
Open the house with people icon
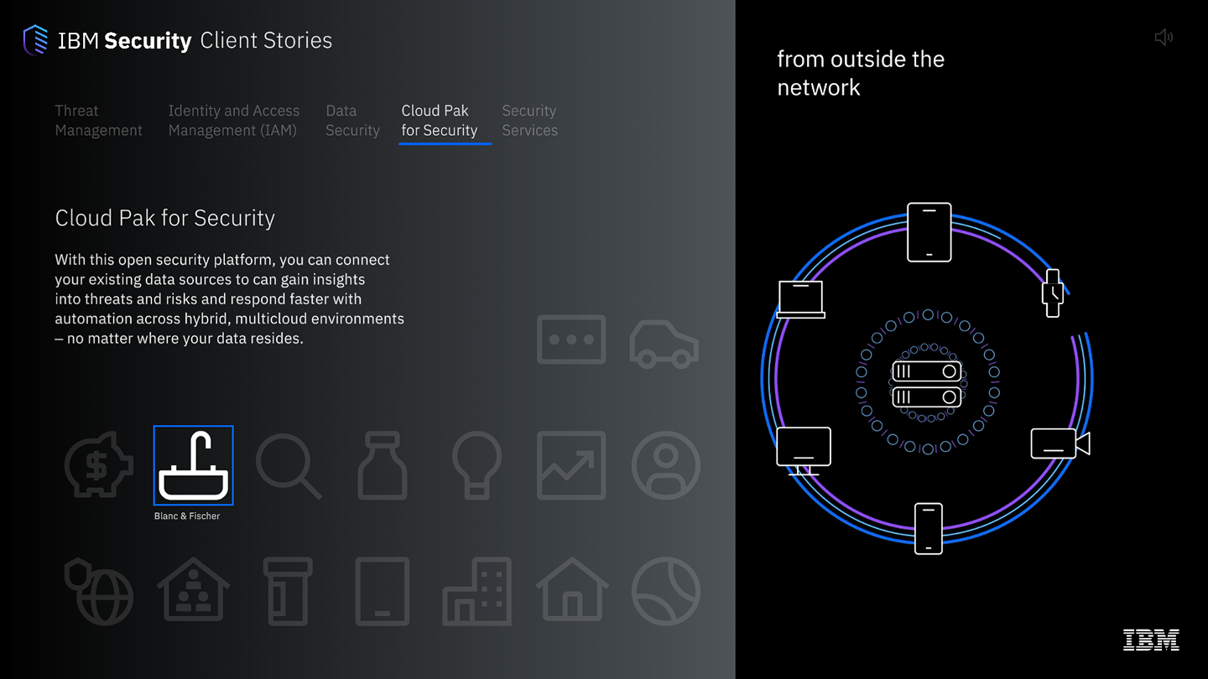point(193,589)
